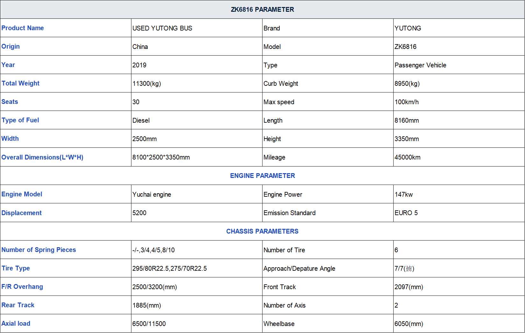Select the 'Passenger Vehicle' type value

click(420, 65)
